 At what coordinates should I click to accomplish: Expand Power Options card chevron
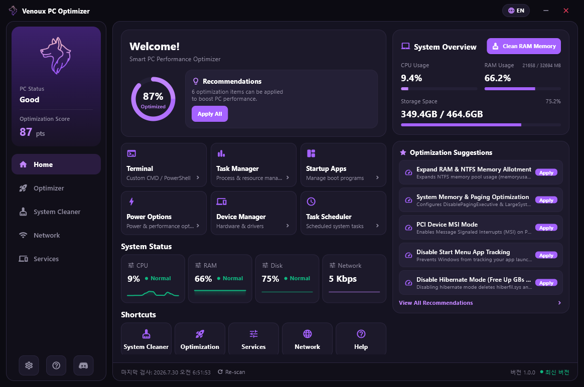click(198, 226)
